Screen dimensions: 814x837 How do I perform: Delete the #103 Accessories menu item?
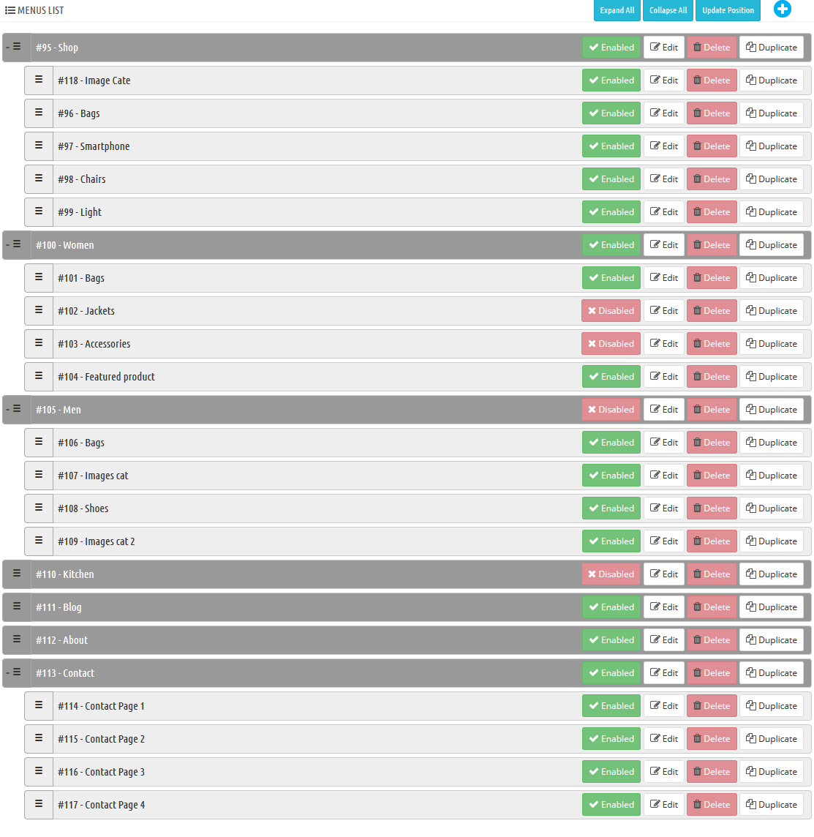(712, 344)
